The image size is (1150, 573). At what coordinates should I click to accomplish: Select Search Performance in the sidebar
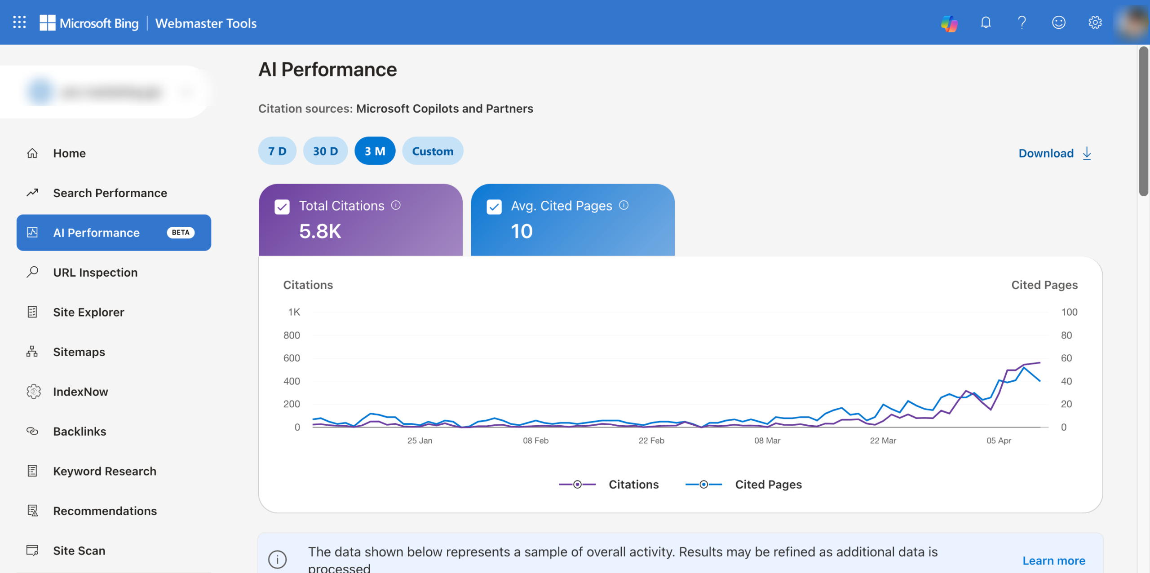[110, 193]
